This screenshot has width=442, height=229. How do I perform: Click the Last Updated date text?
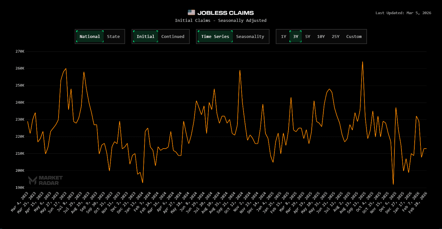pyautogui.click(x=403, y=13)
